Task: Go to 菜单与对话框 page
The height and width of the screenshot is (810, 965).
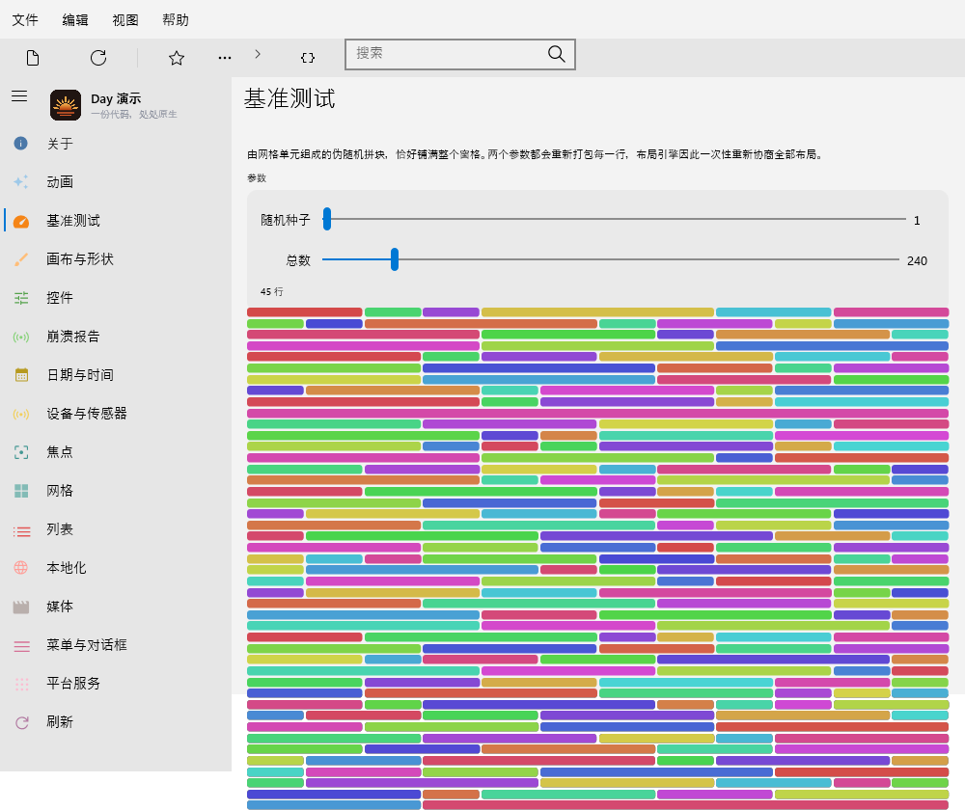Action: pyautogui.click(x=117, y=645)
